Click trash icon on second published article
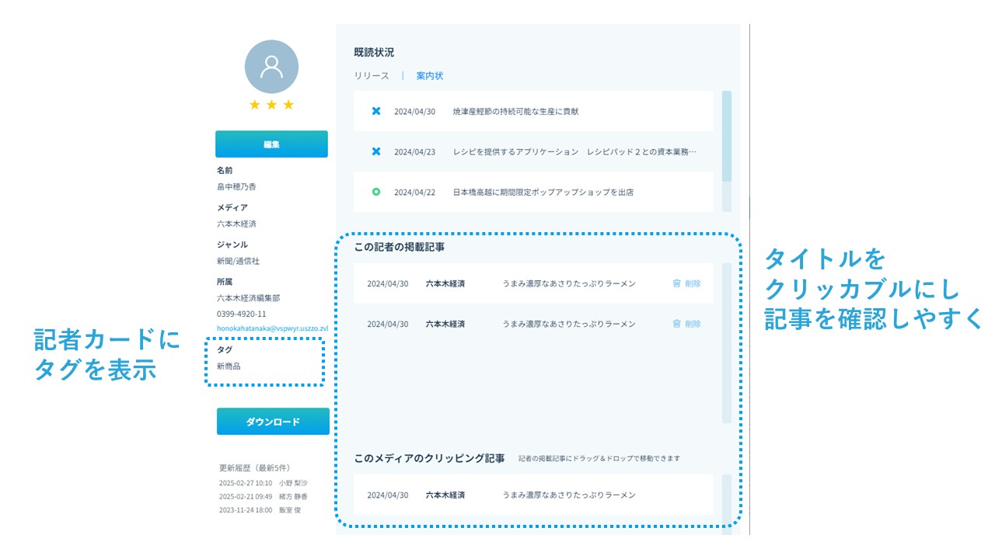 676,324
